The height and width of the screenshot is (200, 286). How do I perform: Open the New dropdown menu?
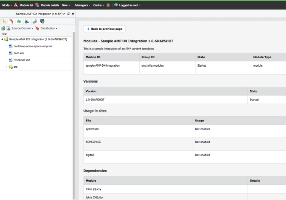[x=66, y=5]
